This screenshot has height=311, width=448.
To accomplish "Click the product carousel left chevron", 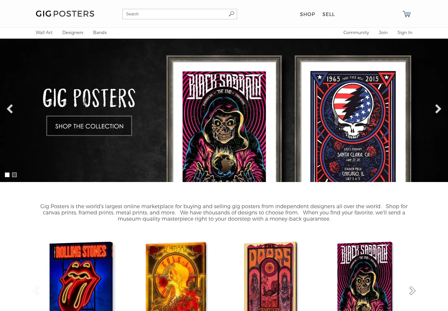I will (x=36, y=291).
